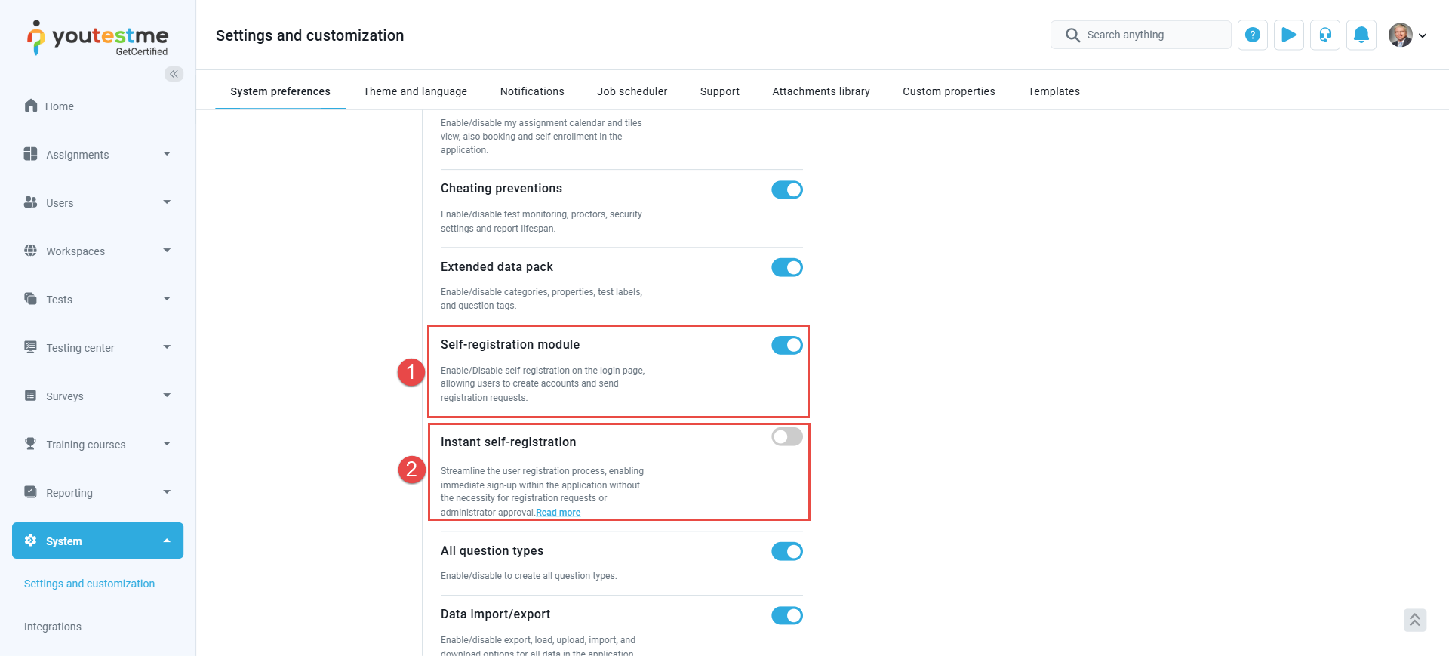Click the scroll-to-top double arrow button
The height and width of the screenshot is (656, 1449).
(x=1415, y=620)
